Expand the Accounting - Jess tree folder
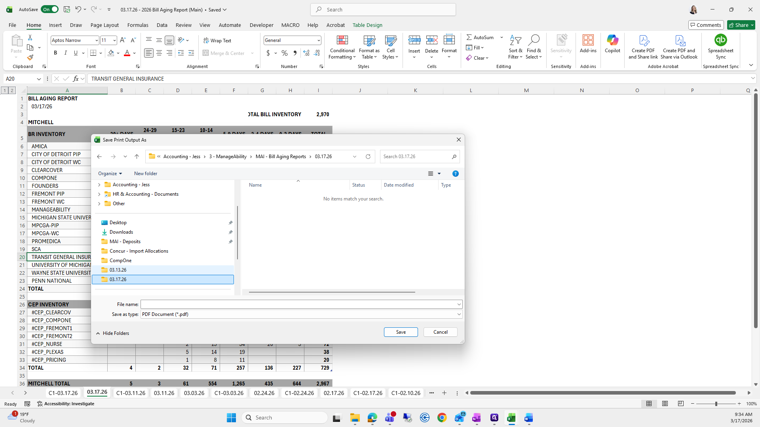The height and width of the screenshot is (427, 760). (99, 185)
